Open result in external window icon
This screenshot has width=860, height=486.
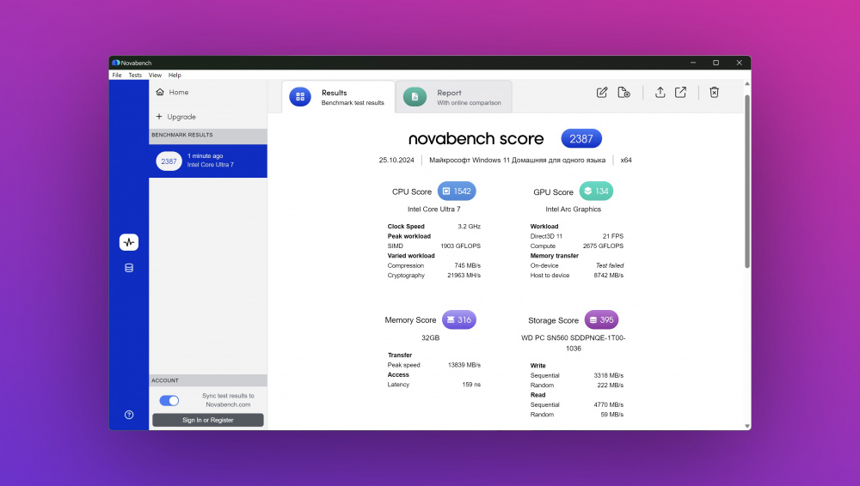pos(680,92)
